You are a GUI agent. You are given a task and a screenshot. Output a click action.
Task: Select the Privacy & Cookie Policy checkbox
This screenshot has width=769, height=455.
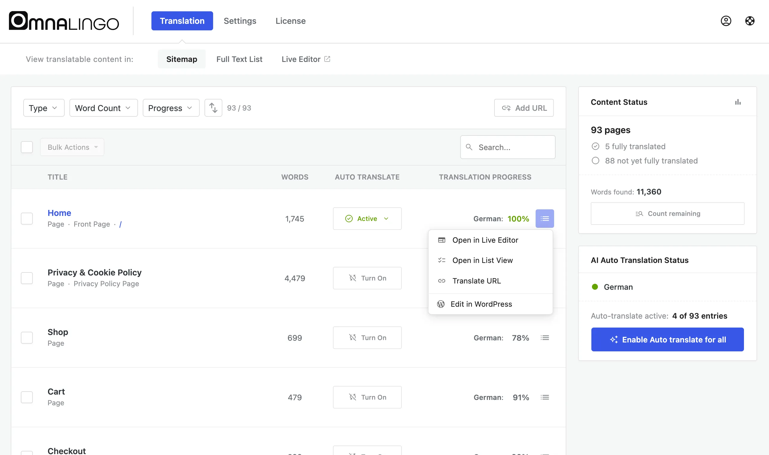(27, 278)
